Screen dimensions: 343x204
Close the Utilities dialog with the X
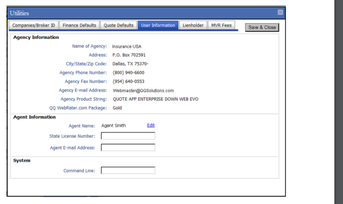[280, 12]
